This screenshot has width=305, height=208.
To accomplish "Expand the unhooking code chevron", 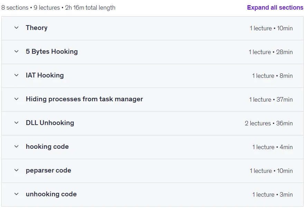I will click(17, 194).
